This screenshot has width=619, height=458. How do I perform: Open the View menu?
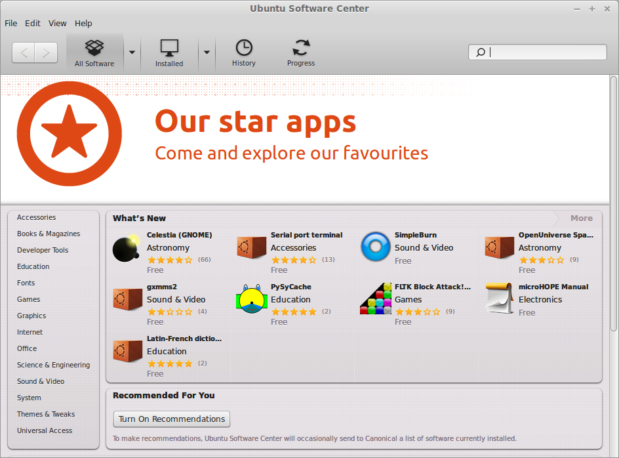(x=58, y=23)
